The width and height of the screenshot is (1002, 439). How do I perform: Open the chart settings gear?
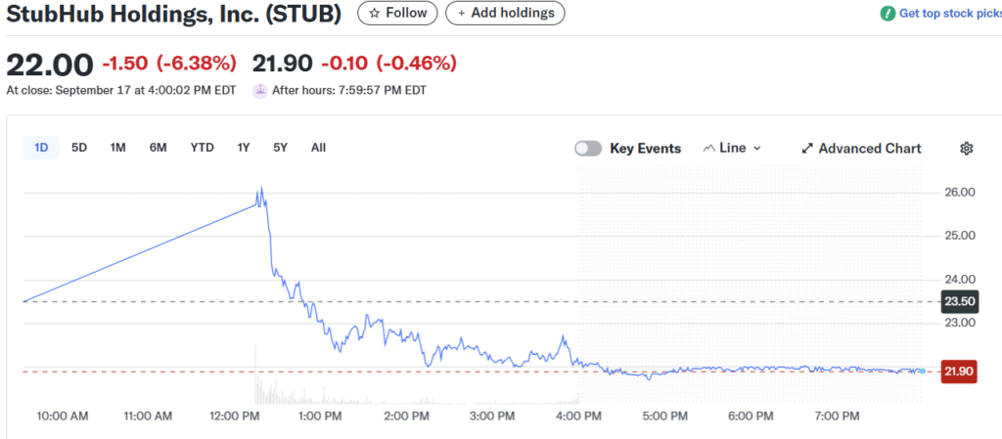[966, 148]
